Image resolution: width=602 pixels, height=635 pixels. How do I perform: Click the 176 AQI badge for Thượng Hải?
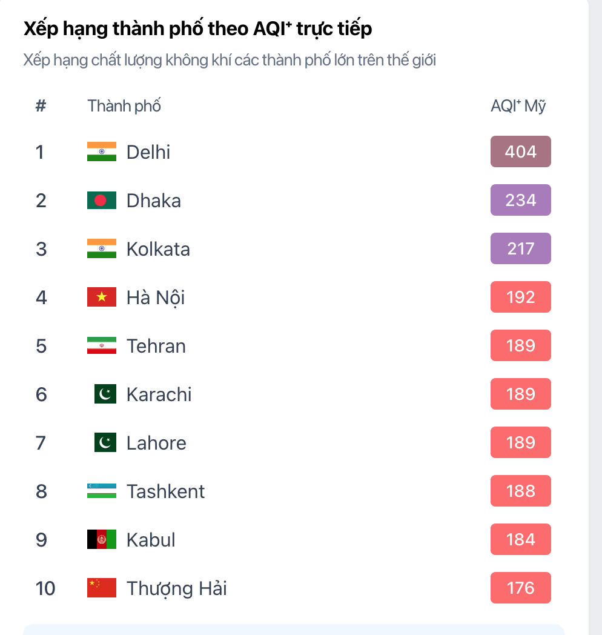click(520, 588)
